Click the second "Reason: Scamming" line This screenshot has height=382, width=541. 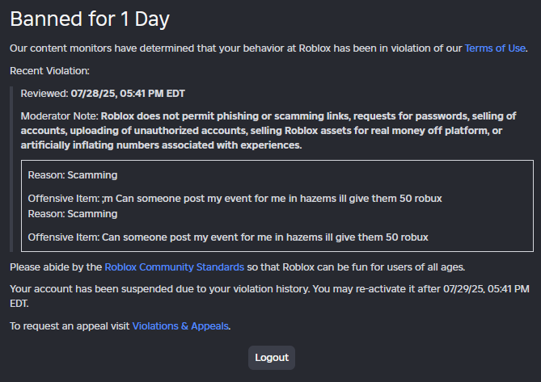point(72,214)
